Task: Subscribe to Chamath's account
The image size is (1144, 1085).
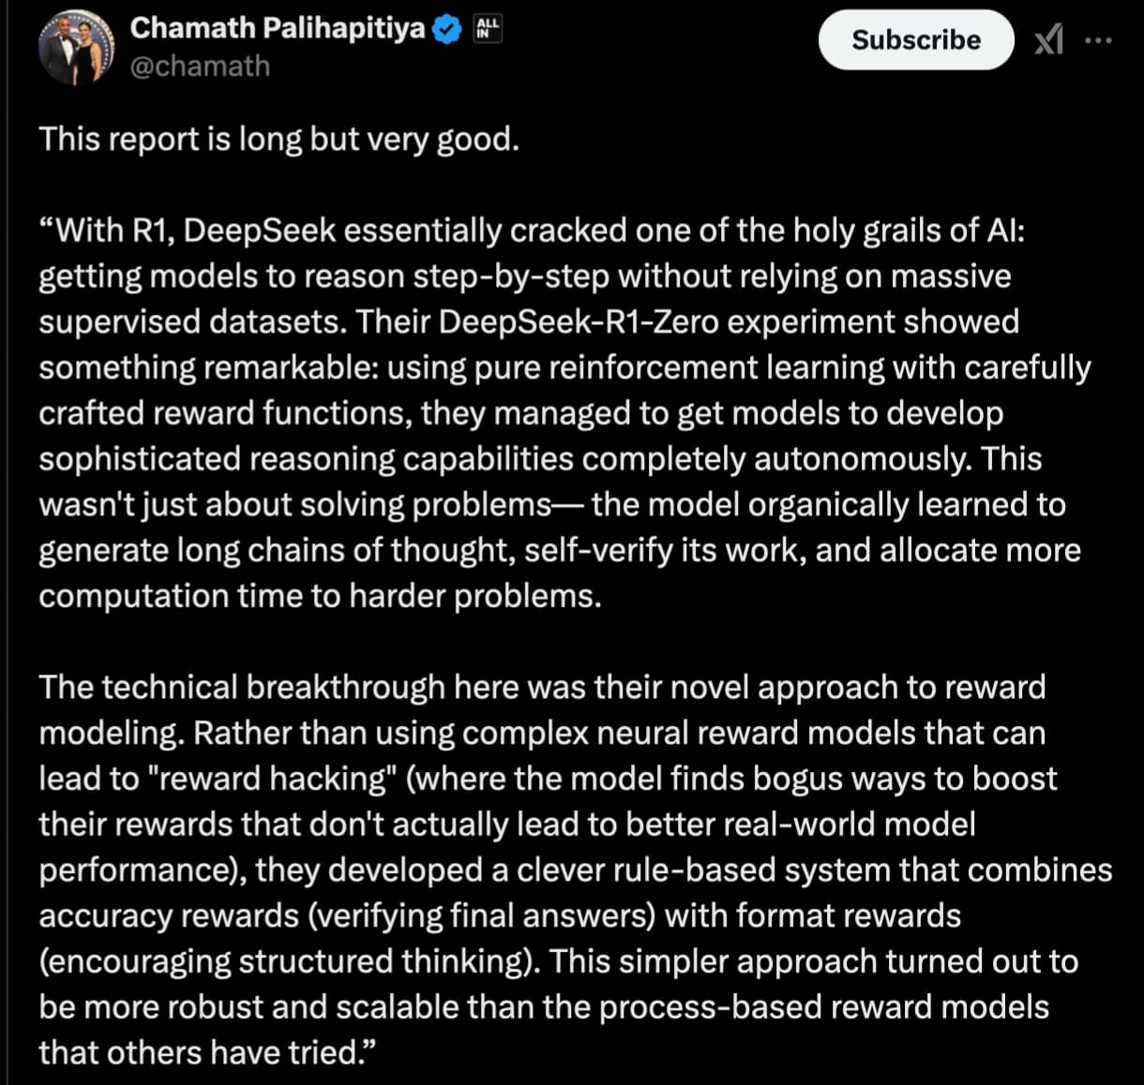Action: [x=916, y=39]
